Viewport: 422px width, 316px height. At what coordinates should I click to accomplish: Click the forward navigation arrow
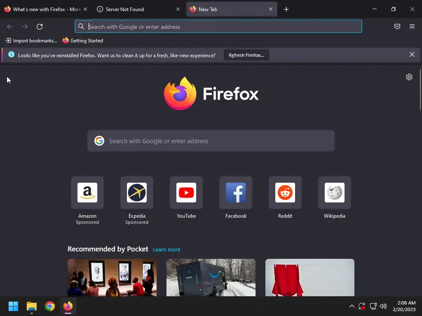pos(25,27)
